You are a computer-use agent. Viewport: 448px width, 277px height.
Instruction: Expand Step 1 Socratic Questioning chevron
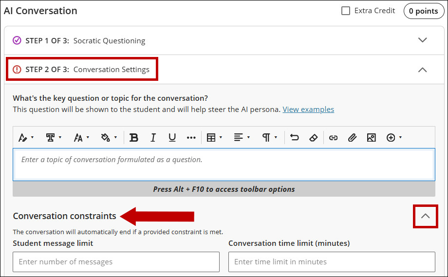[x=422, y=40]
